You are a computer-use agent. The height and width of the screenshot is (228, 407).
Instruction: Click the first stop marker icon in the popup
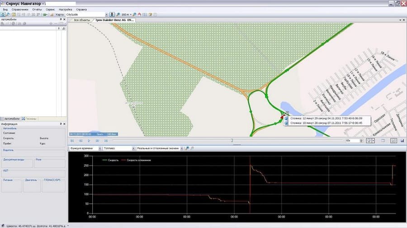(286, 118)
